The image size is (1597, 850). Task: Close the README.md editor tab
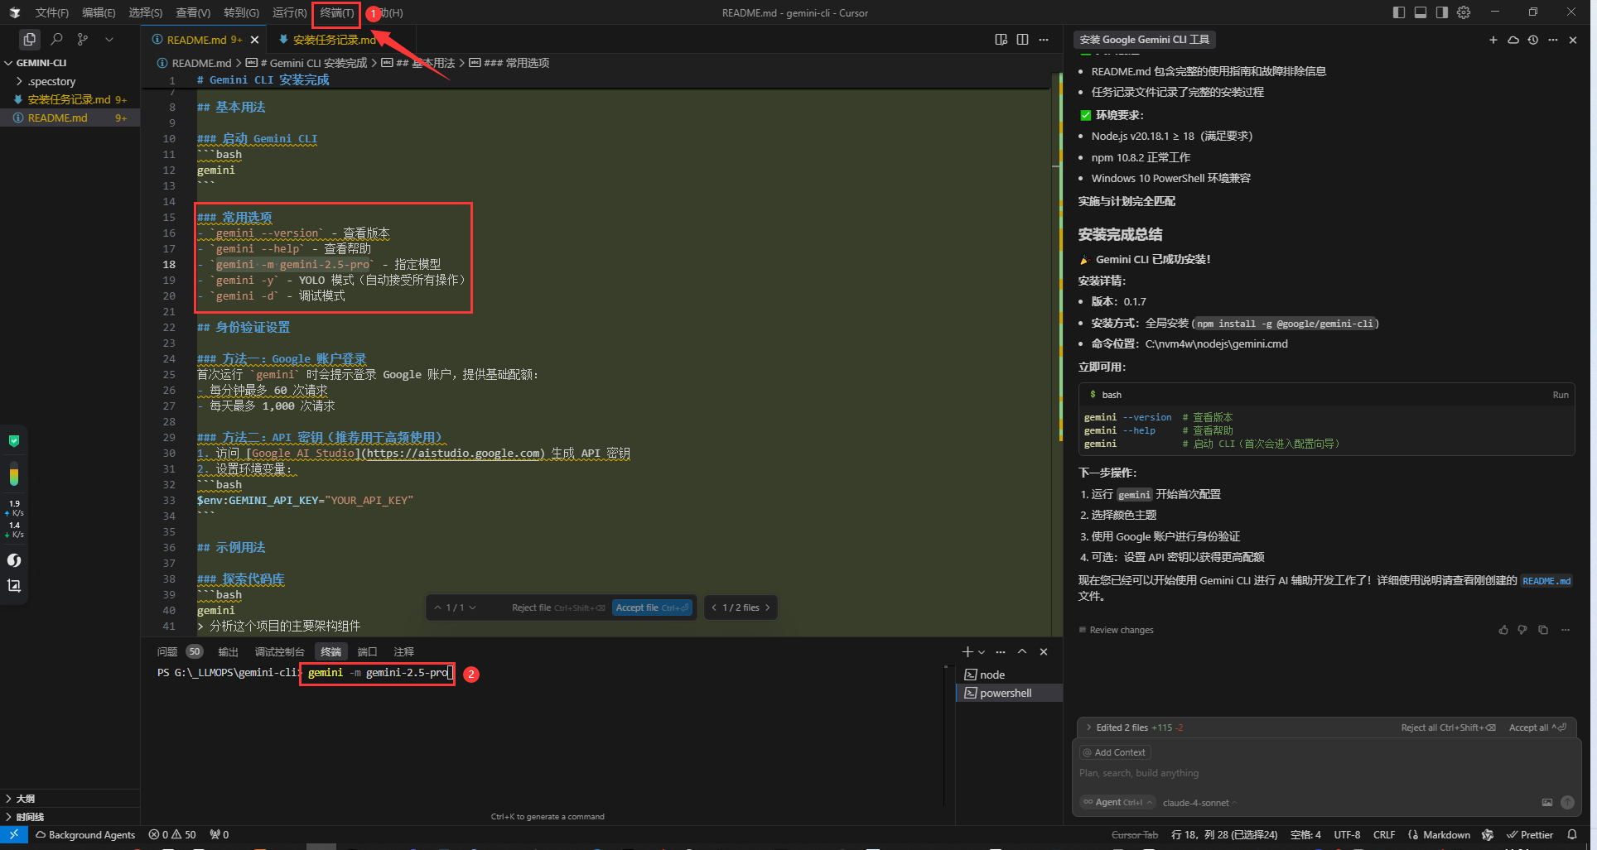pos(254,40)
